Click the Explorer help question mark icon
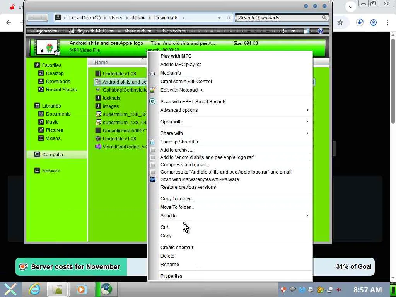 [321, 31]
